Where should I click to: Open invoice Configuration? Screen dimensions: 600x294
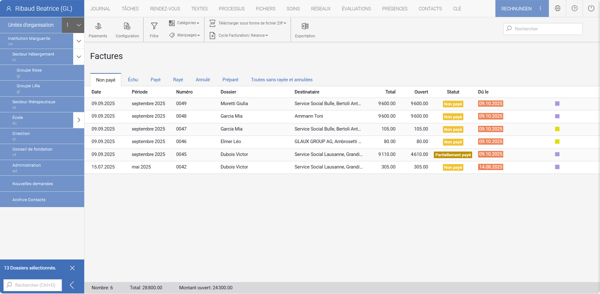pos(127,30)
